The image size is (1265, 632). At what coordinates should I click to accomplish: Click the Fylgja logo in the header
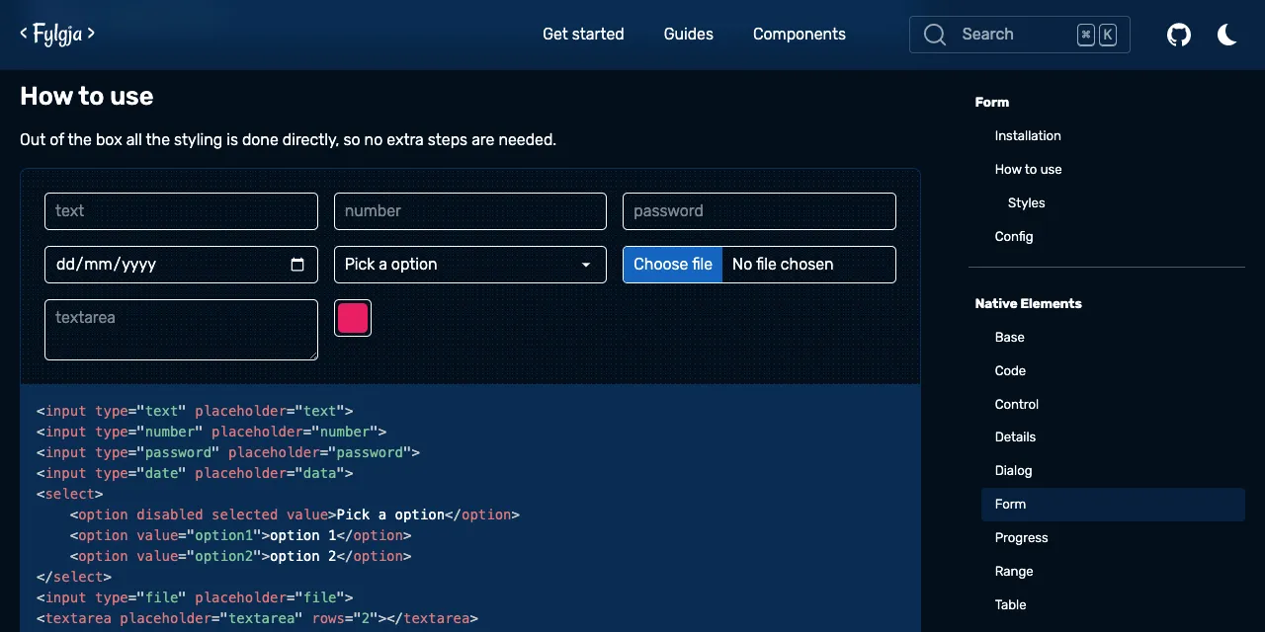(56, 33)
